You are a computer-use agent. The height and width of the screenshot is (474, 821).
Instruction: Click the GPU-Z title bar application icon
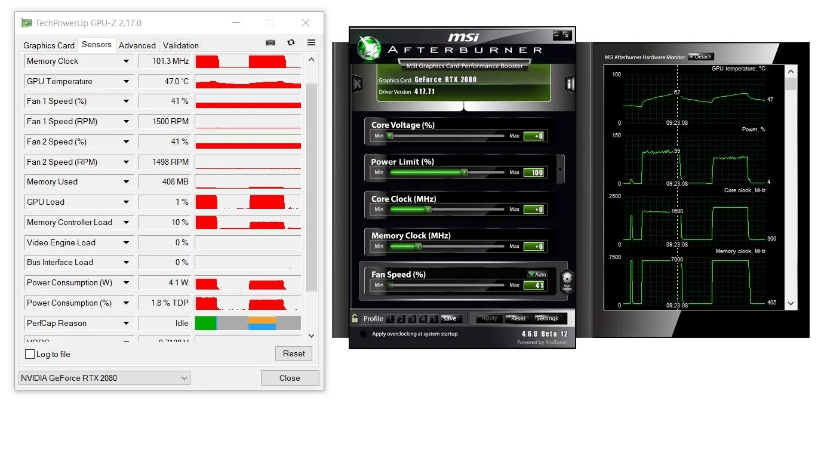[26, 23]
